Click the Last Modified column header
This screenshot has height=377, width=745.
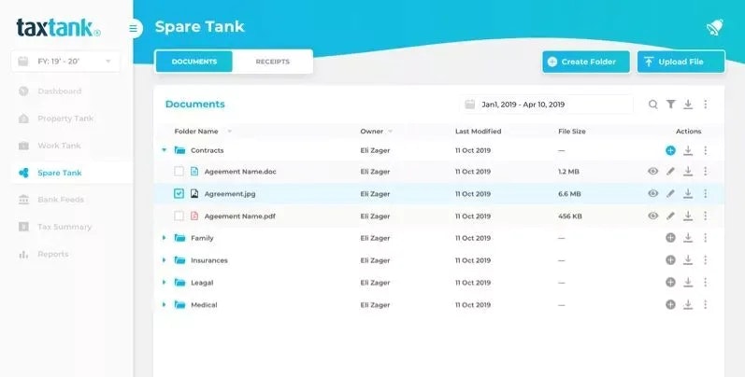(478, 132)
